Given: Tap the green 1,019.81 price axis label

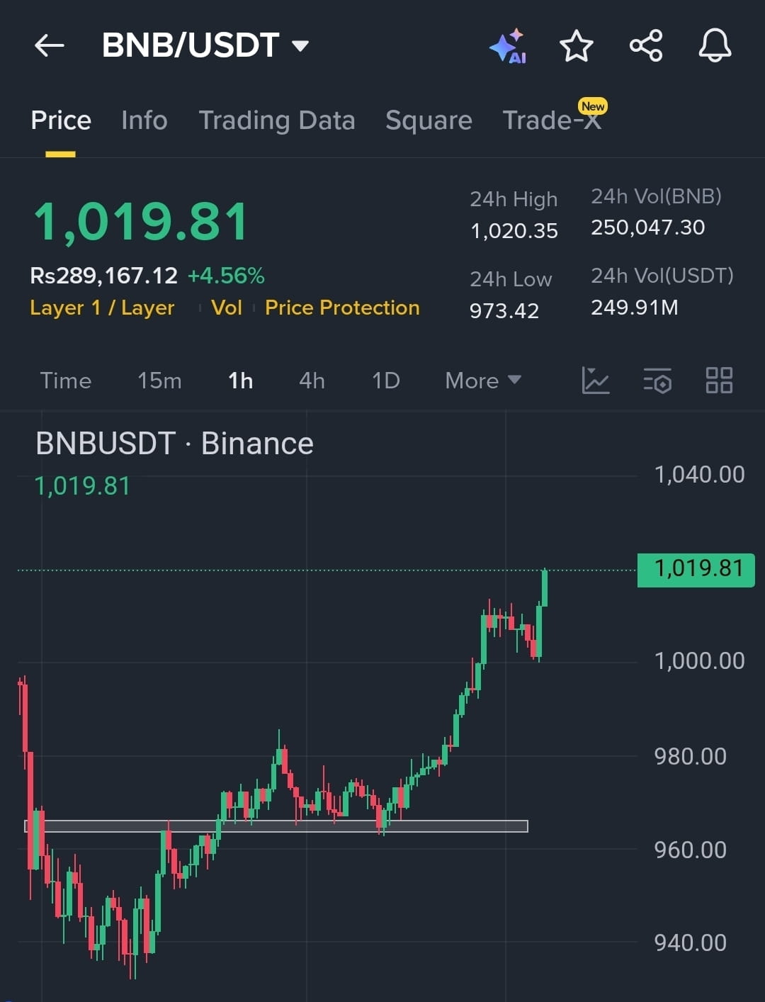Looking at the screenshot, I should point(696,570).
